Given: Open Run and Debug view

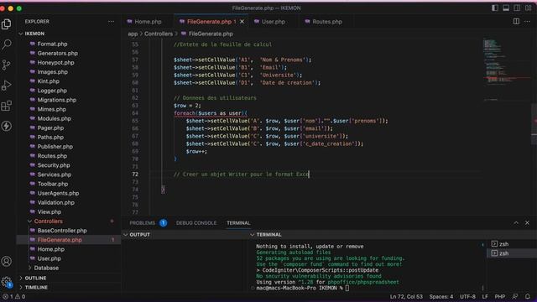Looking at the screenshot, I should (x=7, y=85).
